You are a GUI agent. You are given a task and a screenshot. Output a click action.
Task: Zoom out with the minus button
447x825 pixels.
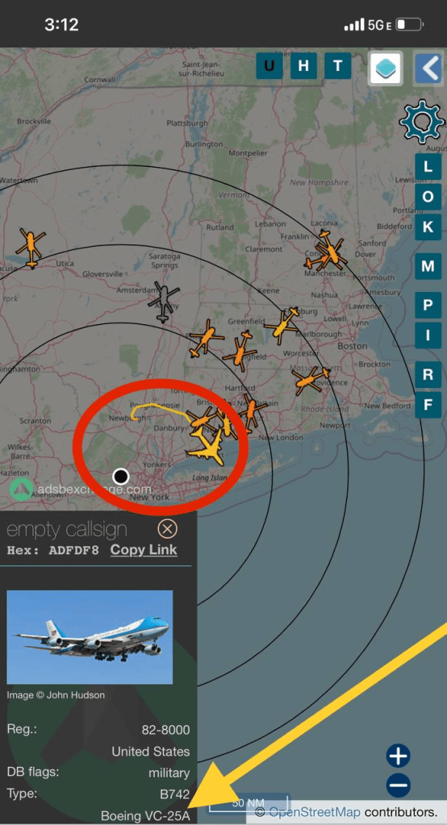click(x=399, y=785)
